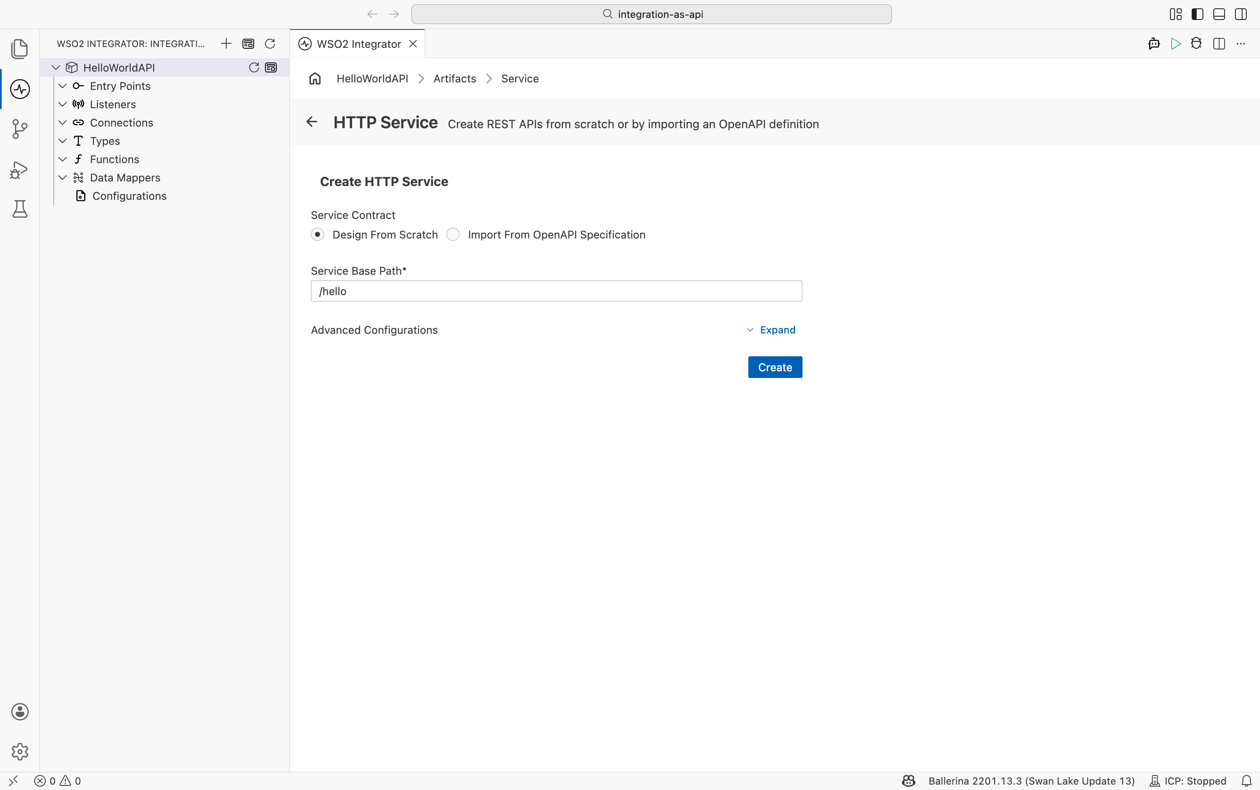
Task: Open the notifications bell
Action: pos(1246,780)
